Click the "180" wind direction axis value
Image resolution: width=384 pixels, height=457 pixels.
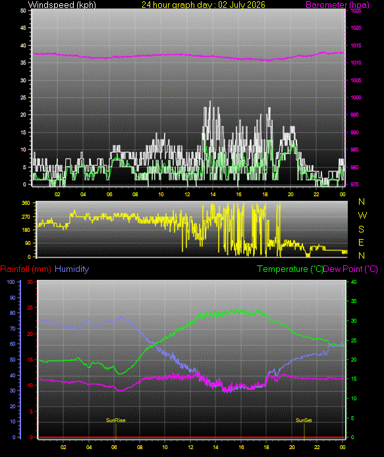[26, 230]
